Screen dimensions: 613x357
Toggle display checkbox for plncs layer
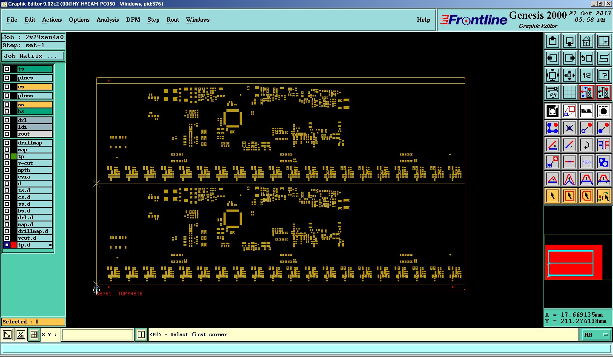pyautogui.click(x=7, y=78)
